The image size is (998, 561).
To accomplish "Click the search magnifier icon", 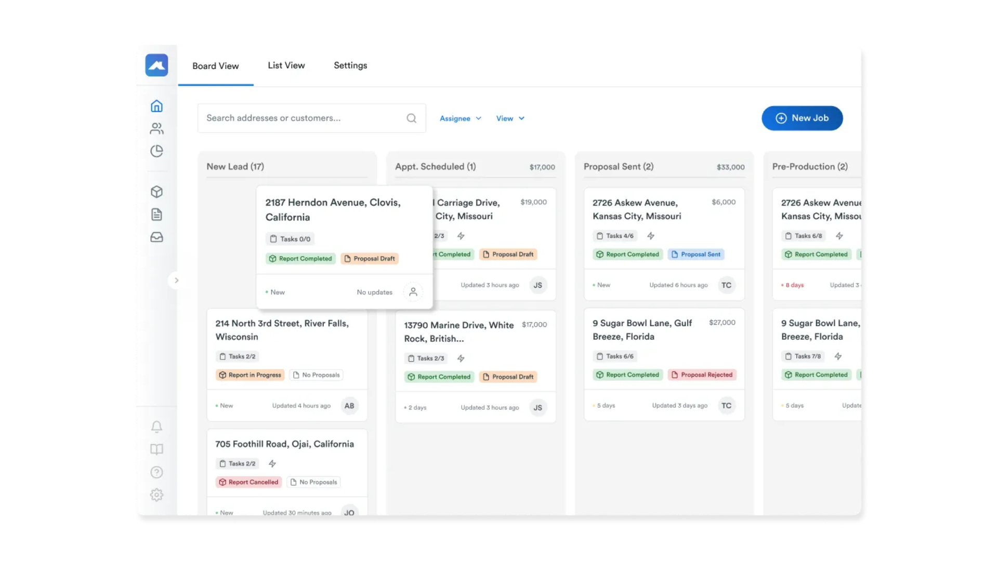I will tap(411, 118).
